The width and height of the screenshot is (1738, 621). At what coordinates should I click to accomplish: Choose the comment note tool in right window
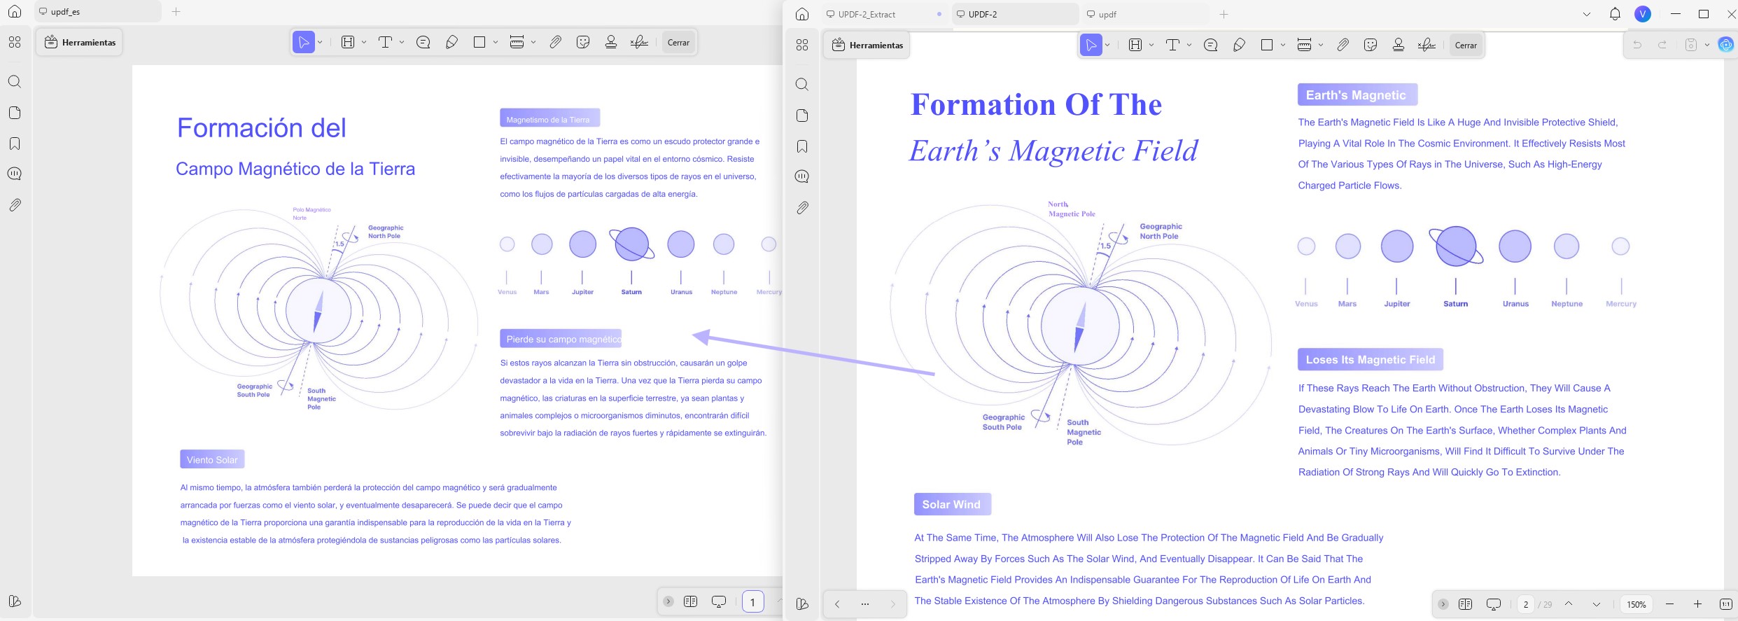tap(1210, 46)
